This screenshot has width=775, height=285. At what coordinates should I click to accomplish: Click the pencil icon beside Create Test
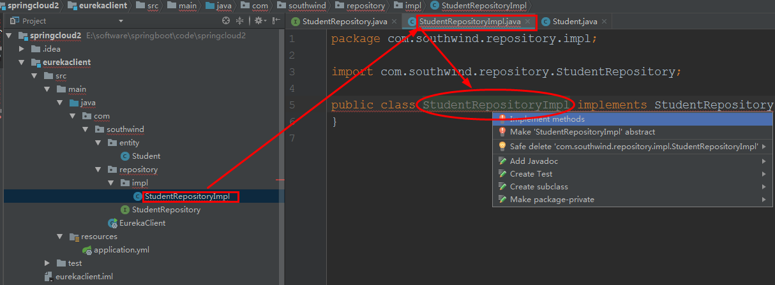502,174
